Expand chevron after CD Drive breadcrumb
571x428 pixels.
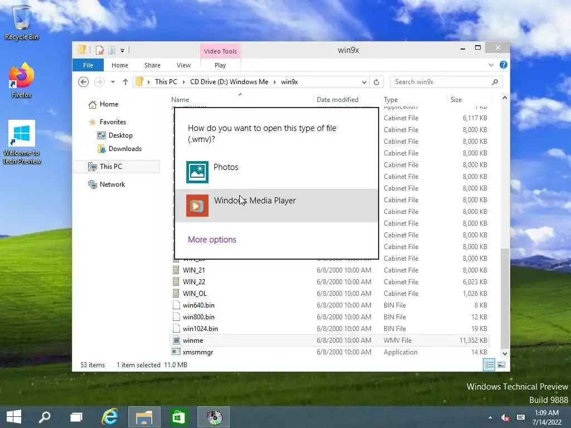click(274, 82)
